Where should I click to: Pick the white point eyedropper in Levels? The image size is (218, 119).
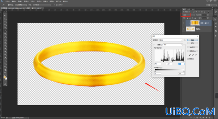tap(196, 55)
